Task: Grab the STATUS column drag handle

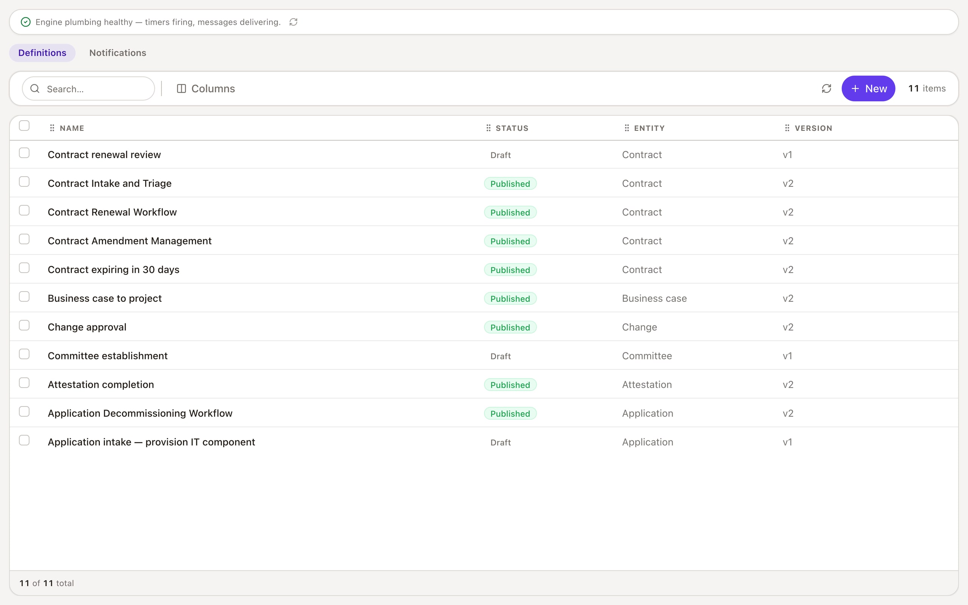Action: click(x=489, y=128)
